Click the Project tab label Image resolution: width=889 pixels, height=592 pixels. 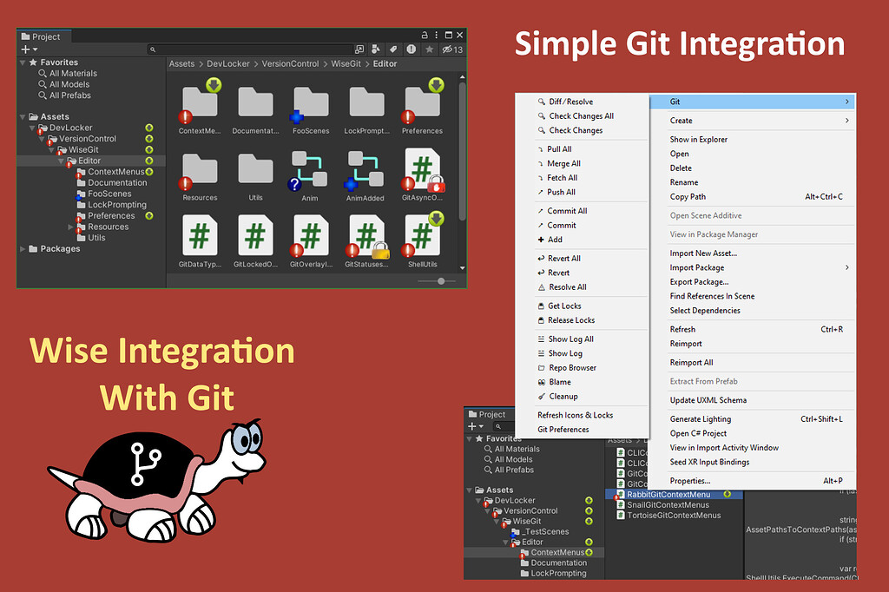48,36
